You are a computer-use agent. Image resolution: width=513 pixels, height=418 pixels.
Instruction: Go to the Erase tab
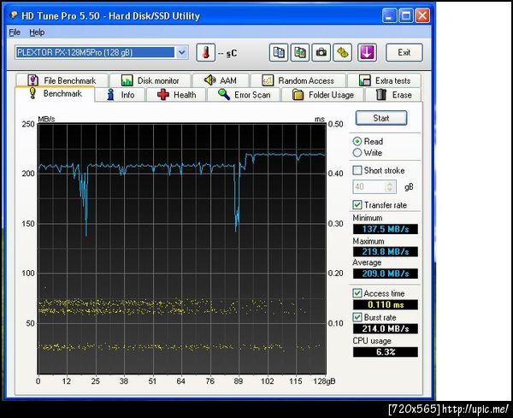(394, 95)
